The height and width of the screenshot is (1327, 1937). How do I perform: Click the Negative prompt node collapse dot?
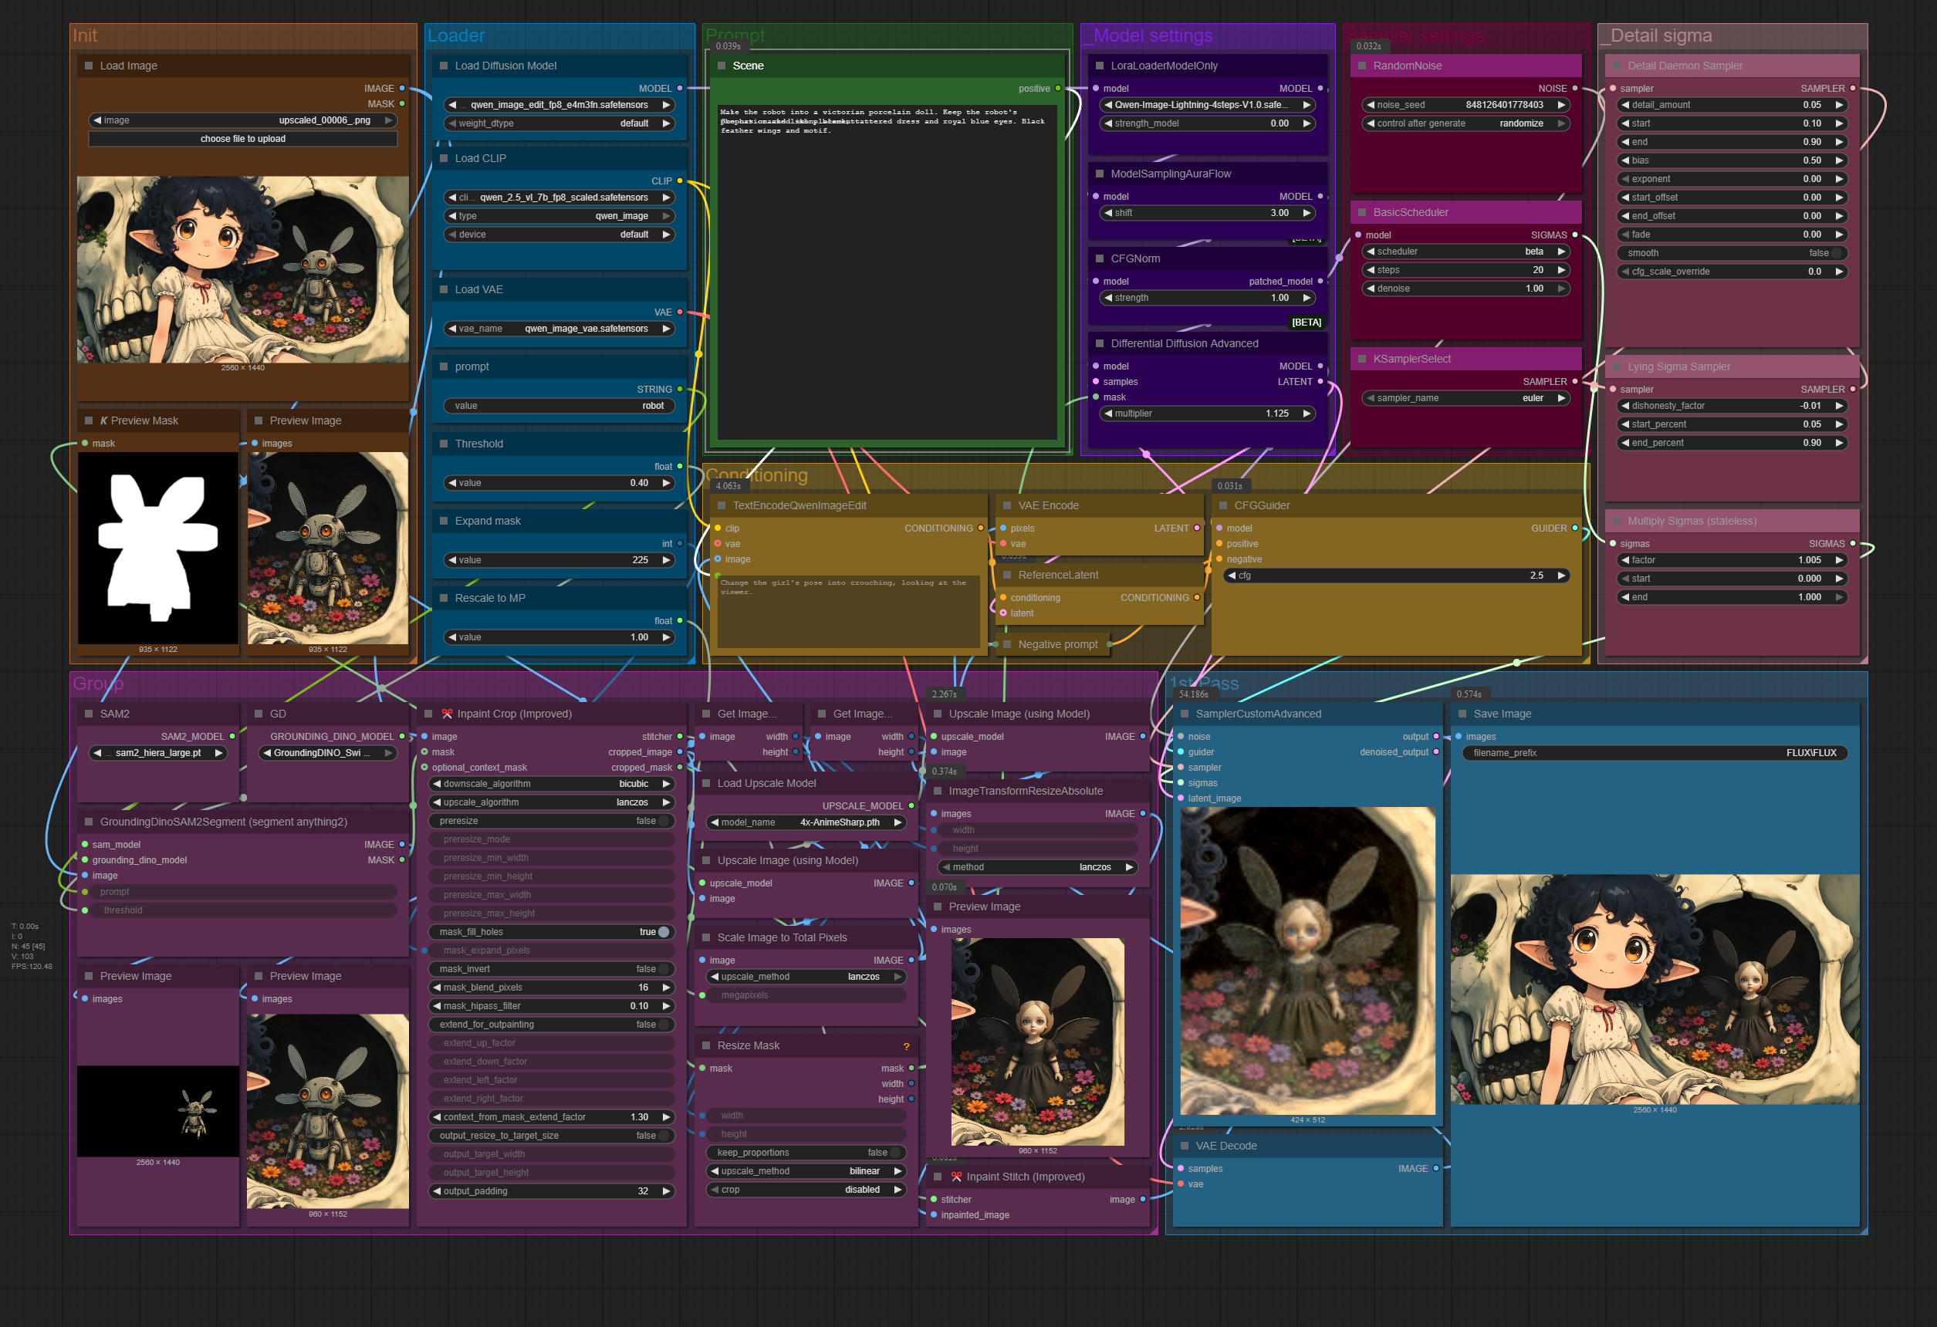pyautogui.click(x=1007, y=644)
